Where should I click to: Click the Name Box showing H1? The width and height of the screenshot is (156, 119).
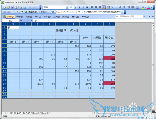click(10, 21)
